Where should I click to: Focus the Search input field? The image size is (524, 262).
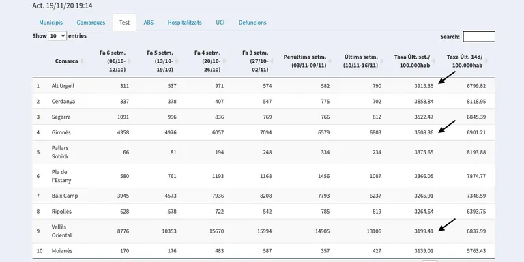(x=478, y=36)
